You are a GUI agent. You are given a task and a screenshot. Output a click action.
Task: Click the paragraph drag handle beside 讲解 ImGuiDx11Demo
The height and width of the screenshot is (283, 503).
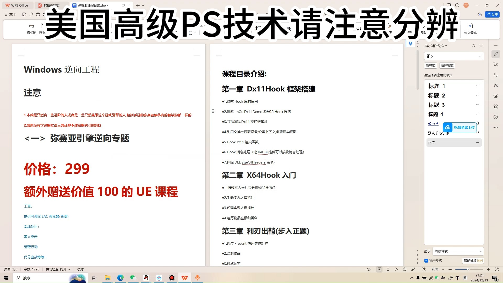tap(213, 111)
